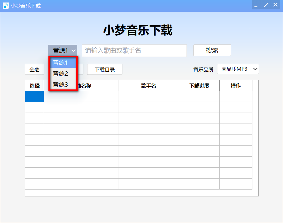Select 音源3 from the source dropdown list

tap(61, 85)
